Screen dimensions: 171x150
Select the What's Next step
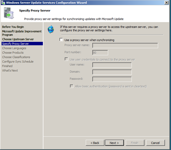coord(10,71)
